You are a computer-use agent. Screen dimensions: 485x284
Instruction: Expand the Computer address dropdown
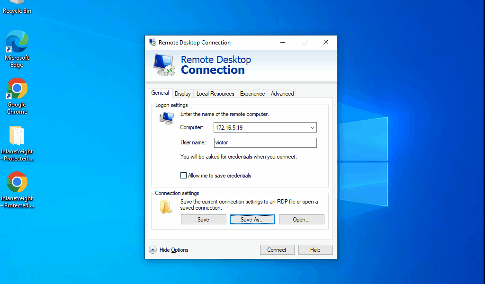[312, 128]
